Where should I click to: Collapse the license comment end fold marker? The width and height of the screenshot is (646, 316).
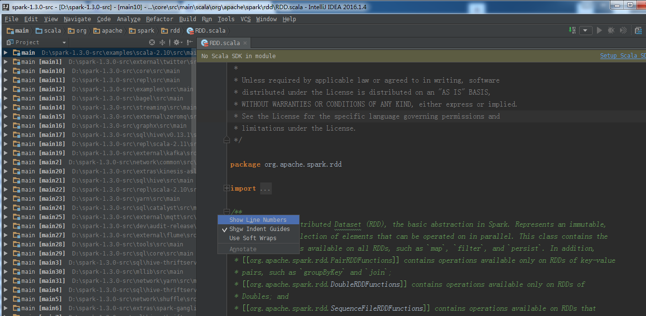click(x=227, y=140)
